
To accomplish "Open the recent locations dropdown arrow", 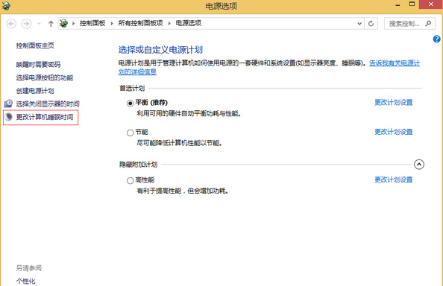I will point(40,24).
